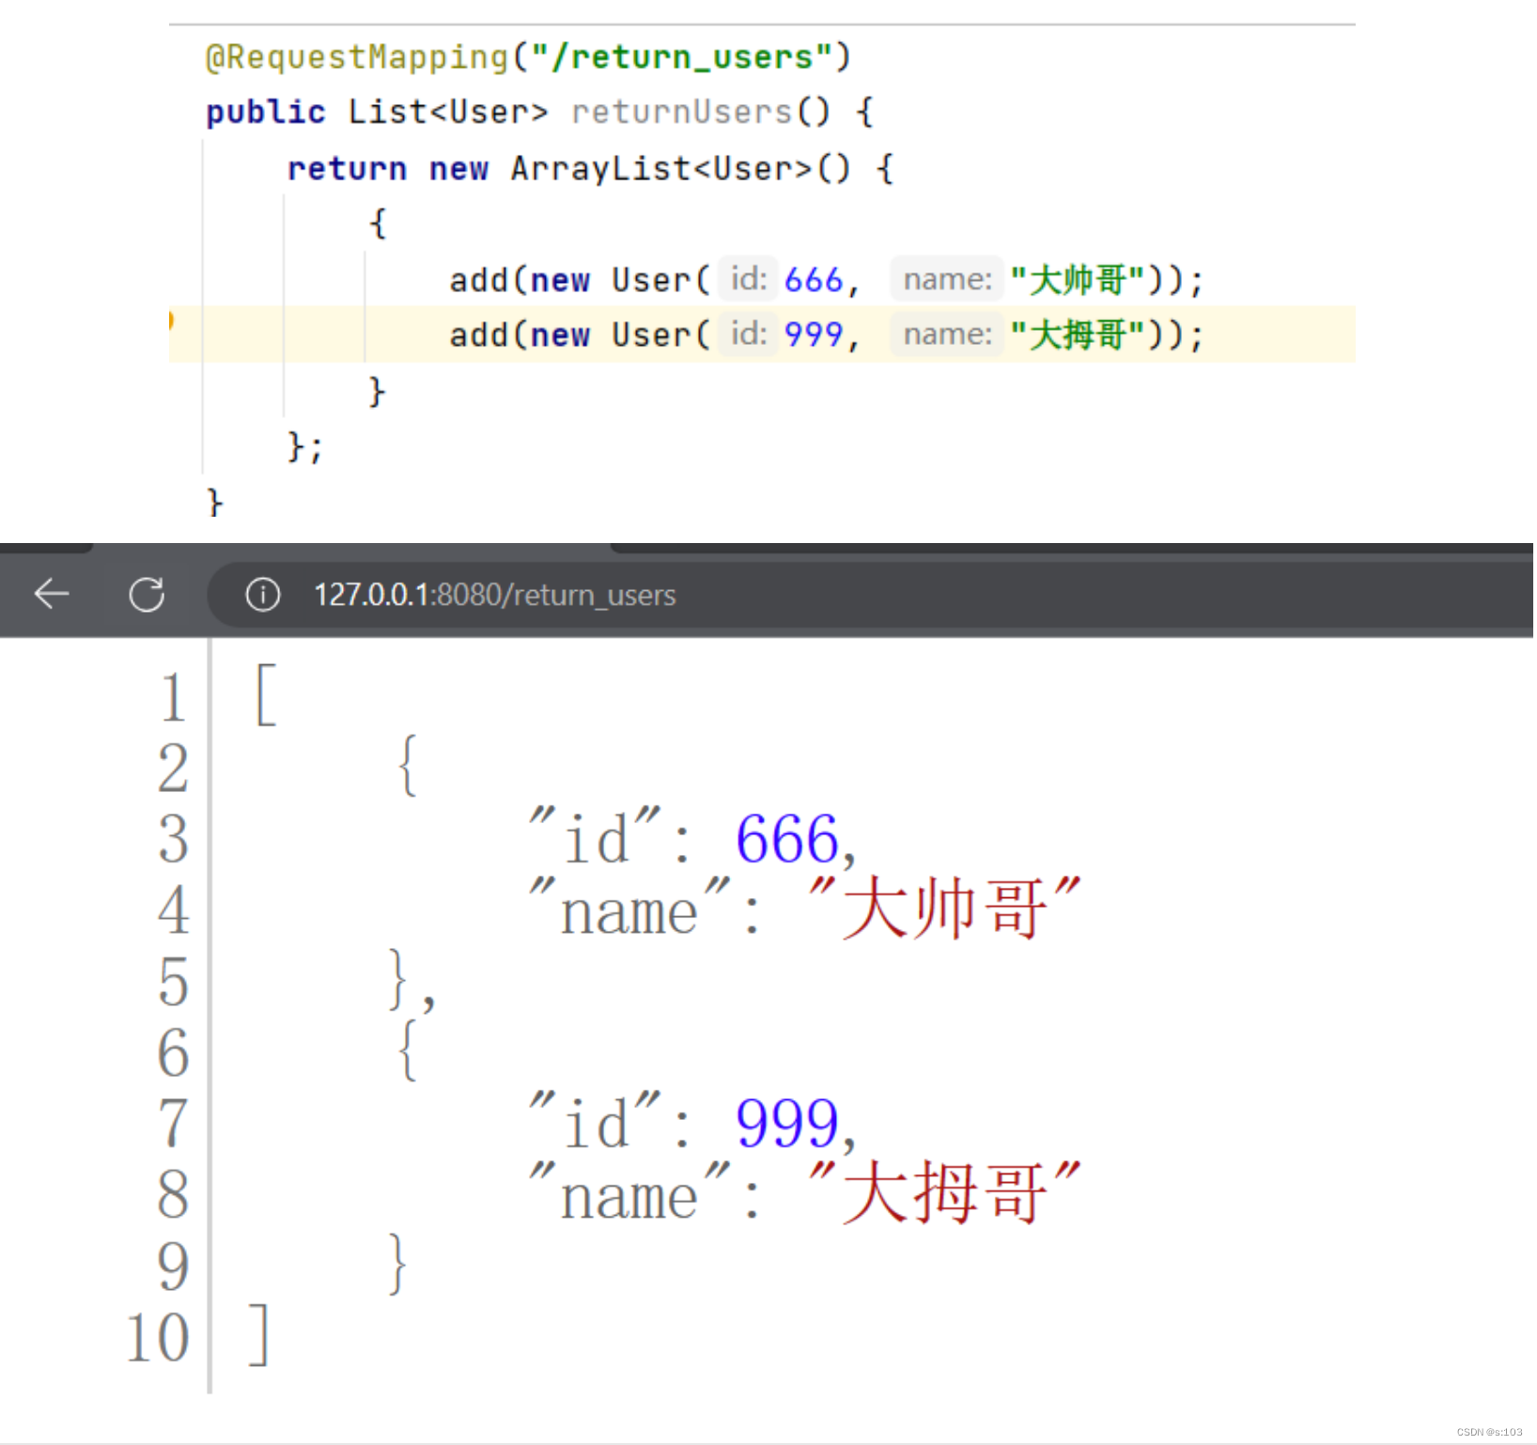Click the public keyword in code
Viewport: 1537px width, 1445px height.
click(x=266, y=112)
